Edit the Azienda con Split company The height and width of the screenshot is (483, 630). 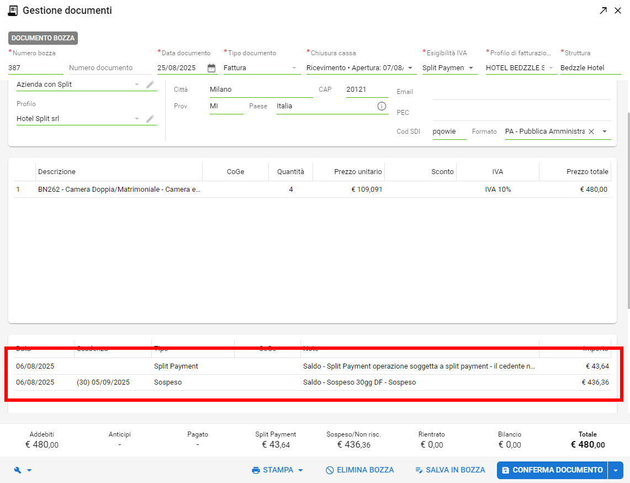click(150, 85)
